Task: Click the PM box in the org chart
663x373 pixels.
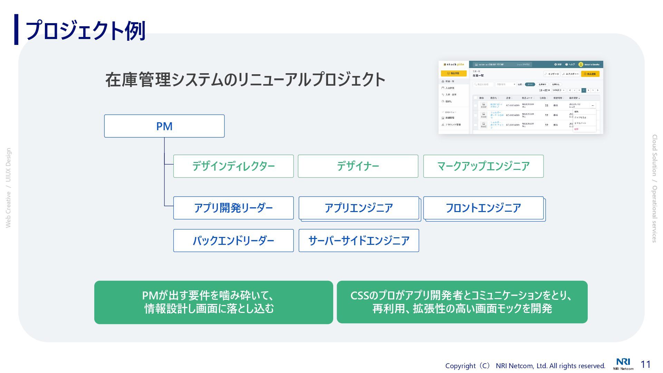Action: pyautogui.click(x=164, y=126)
